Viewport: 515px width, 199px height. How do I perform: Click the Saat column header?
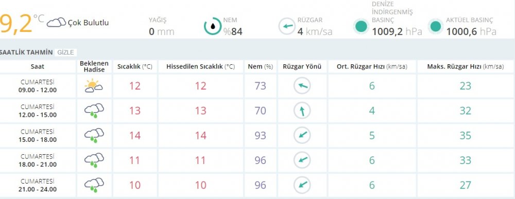point(38,66)
